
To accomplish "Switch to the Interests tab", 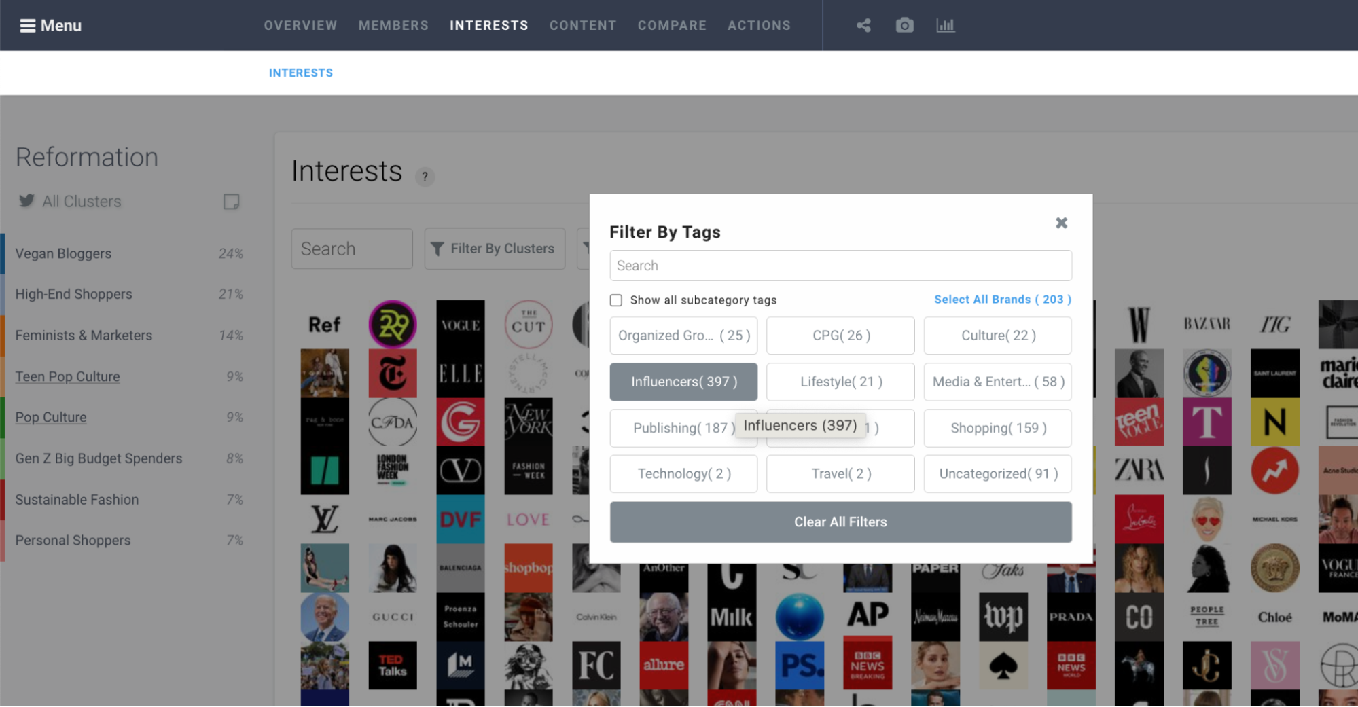I will pos(488,25).
